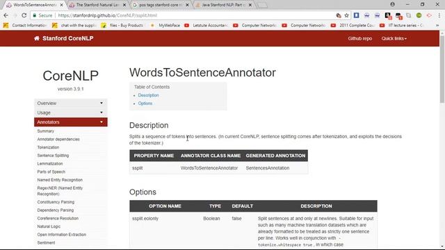This screenshot has width=445, height=250.
Task: Open the Parts of Speech sidebar item
Action: (x=51, y=172)
